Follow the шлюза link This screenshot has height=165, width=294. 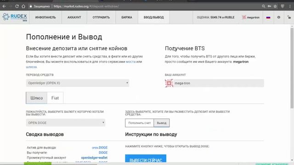pos(31,67)
